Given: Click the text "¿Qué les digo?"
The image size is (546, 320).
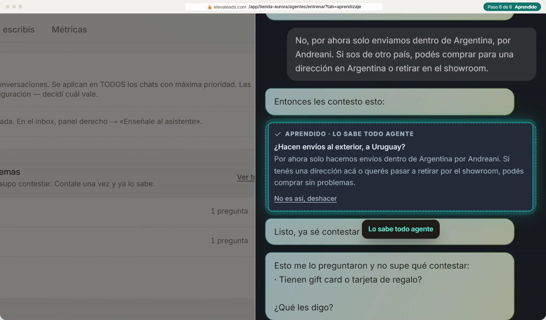Looking at the screenshot, I should tap(303, 308).
